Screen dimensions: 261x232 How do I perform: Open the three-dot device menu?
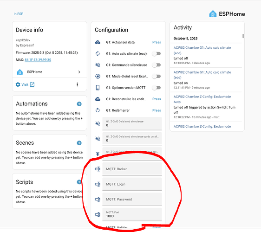pos(77,84)
